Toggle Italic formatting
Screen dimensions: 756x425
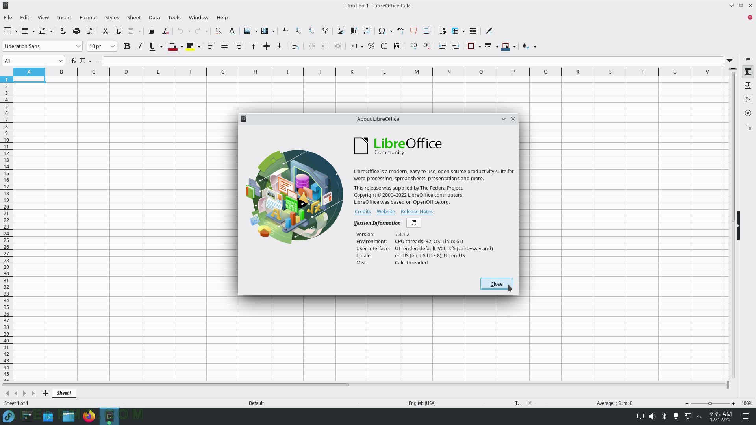(140, 46)
